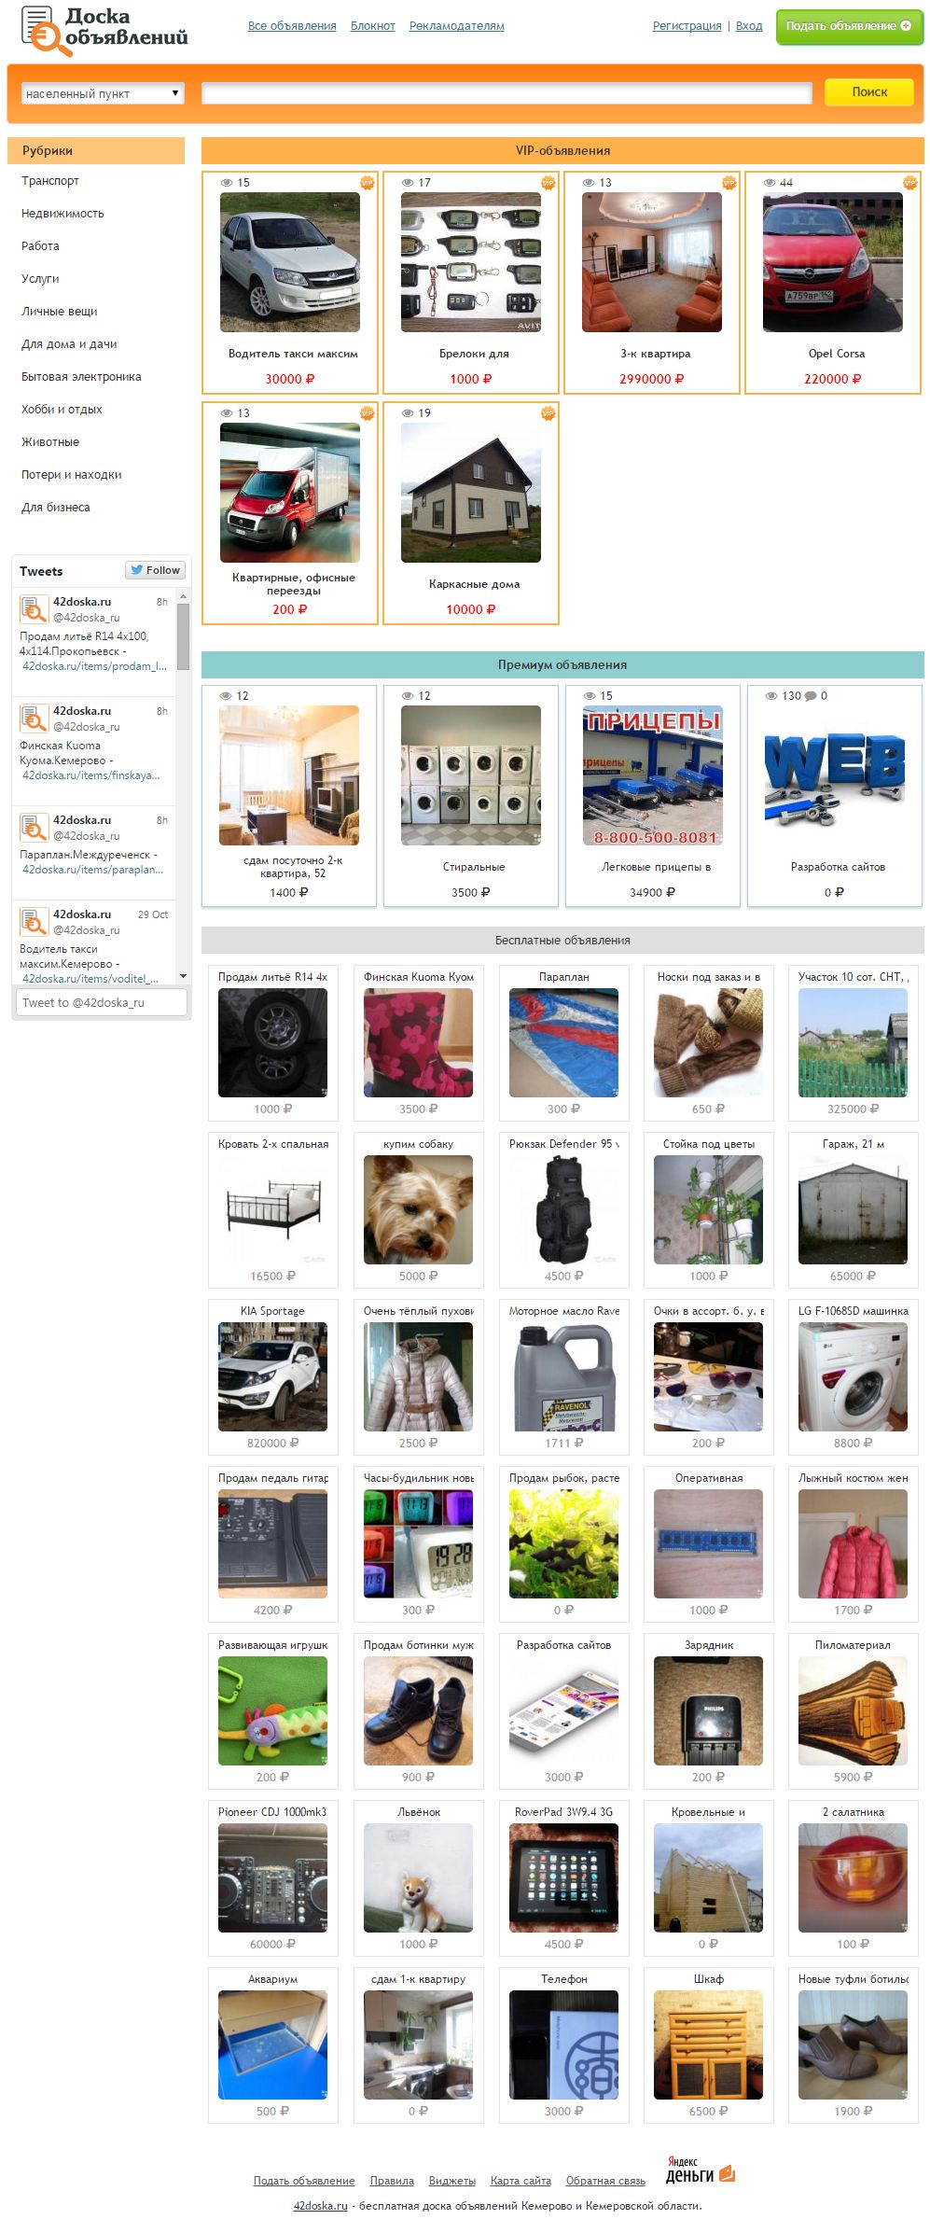930x2233 pixels.
Task: Open the Регистрация link
Action: point(687,26)
